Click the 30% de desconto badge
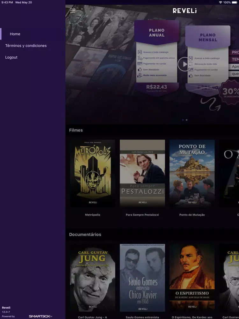This screenshot has width=239, height=319. tap(229, 92)
